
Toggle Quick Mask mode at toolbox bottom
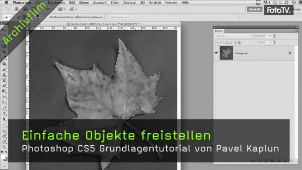pos(4,165)
